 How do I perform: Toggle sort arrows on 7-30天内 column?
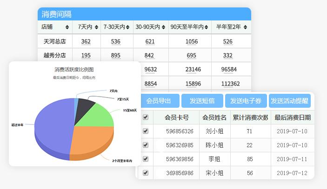click(x=128, y=27)
